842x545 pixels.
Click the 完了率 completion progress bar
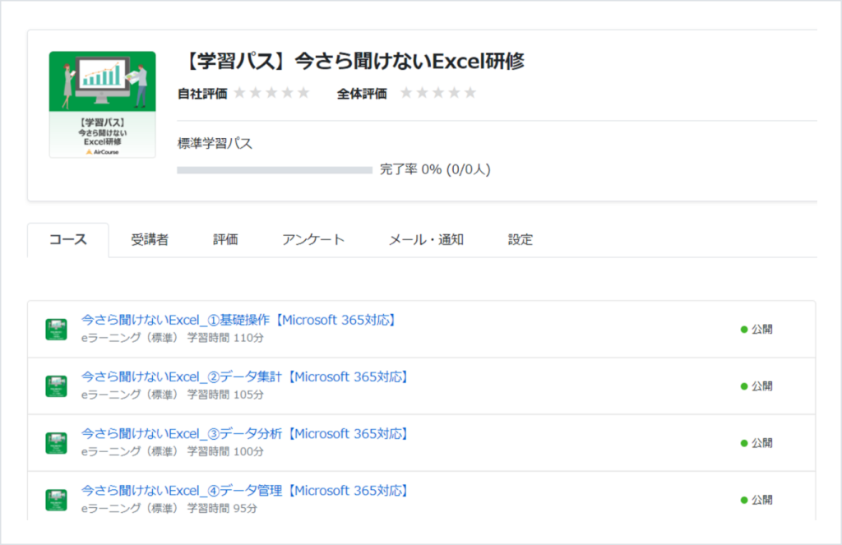275,170
